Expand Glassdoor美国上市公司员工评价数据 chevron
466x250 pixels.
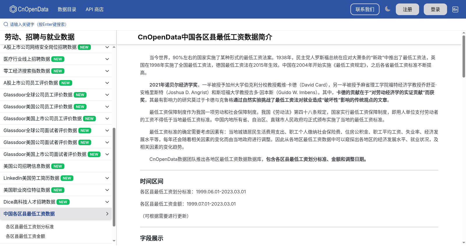tap(107, 118)
